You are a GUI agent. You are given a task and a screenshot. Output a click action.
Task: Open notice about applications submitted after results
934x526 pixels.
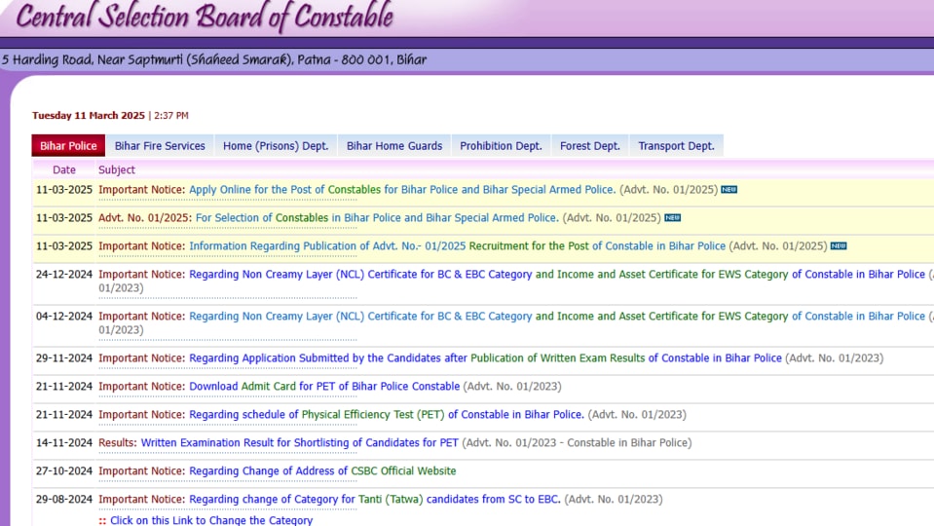click(x=485, y=358)
